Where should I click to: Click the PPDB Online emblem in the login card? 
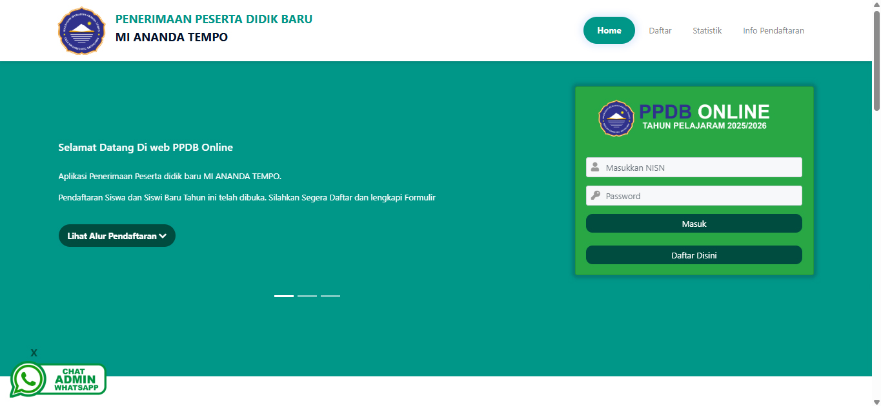(x=616, y=118)
